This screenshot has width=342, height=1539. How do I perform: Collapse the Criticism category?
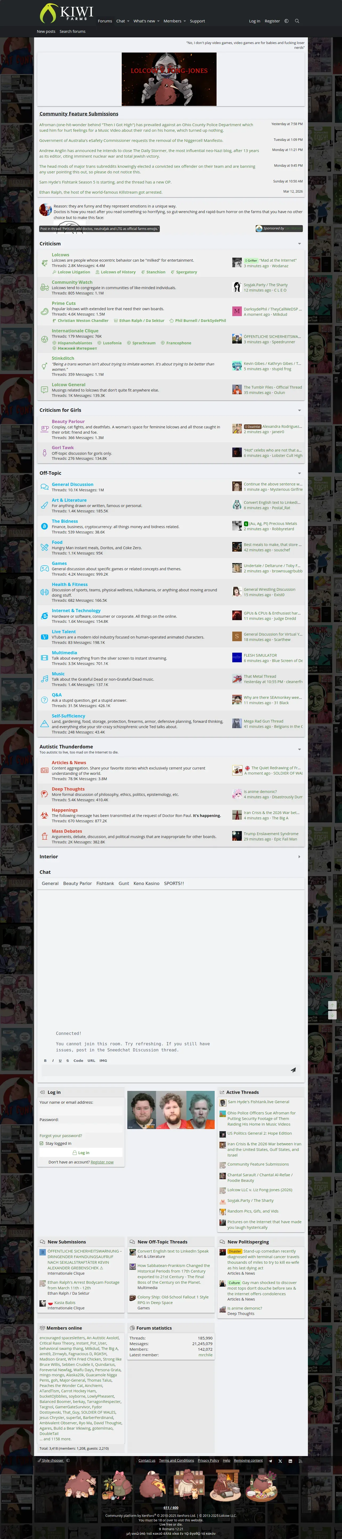click(299, 244)
